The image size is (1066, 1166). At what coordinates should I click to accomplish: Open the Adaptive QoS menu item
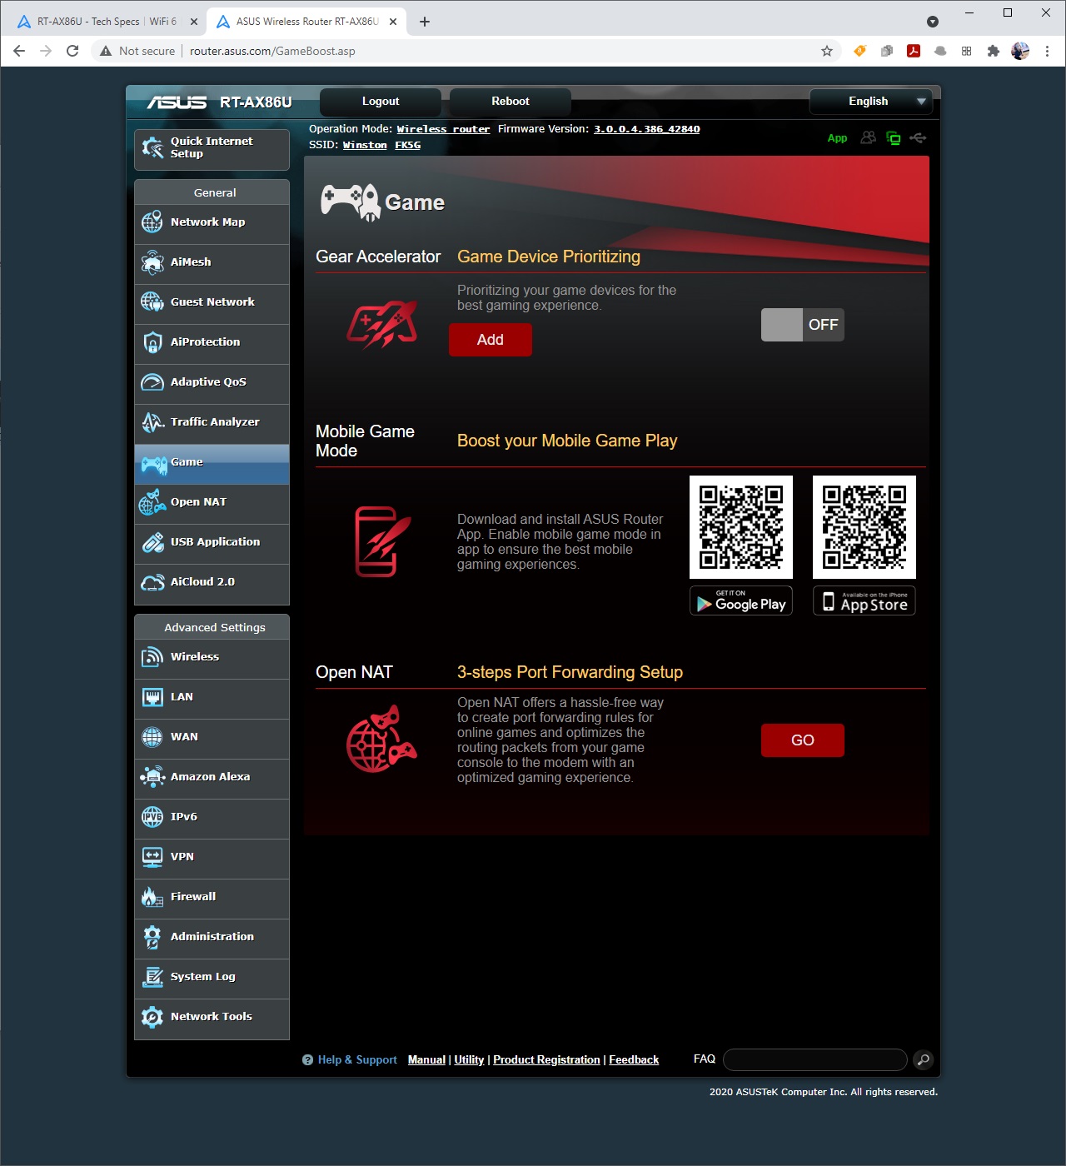point(208,382)
